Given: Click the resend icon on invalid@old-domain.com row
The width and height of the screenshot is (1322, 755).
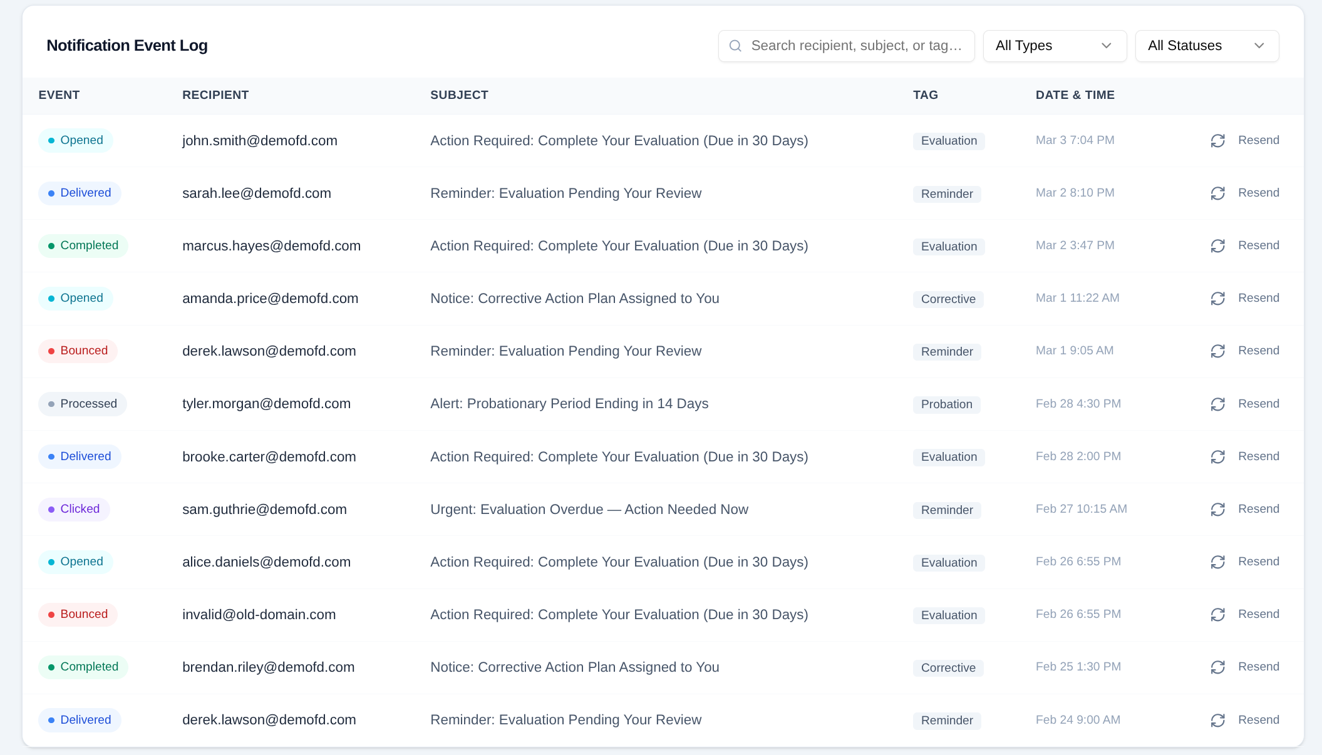Looking at the screenshot, I should 1217,614.
